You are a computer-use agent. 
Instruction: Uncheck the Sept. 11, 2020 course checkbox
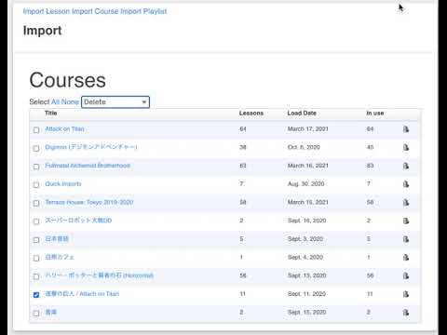click(x=36, y=295)
